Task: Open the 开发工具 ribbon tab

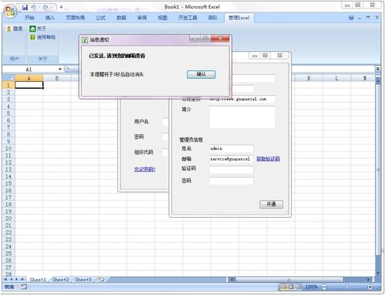Action: click(x=187, y=18)
